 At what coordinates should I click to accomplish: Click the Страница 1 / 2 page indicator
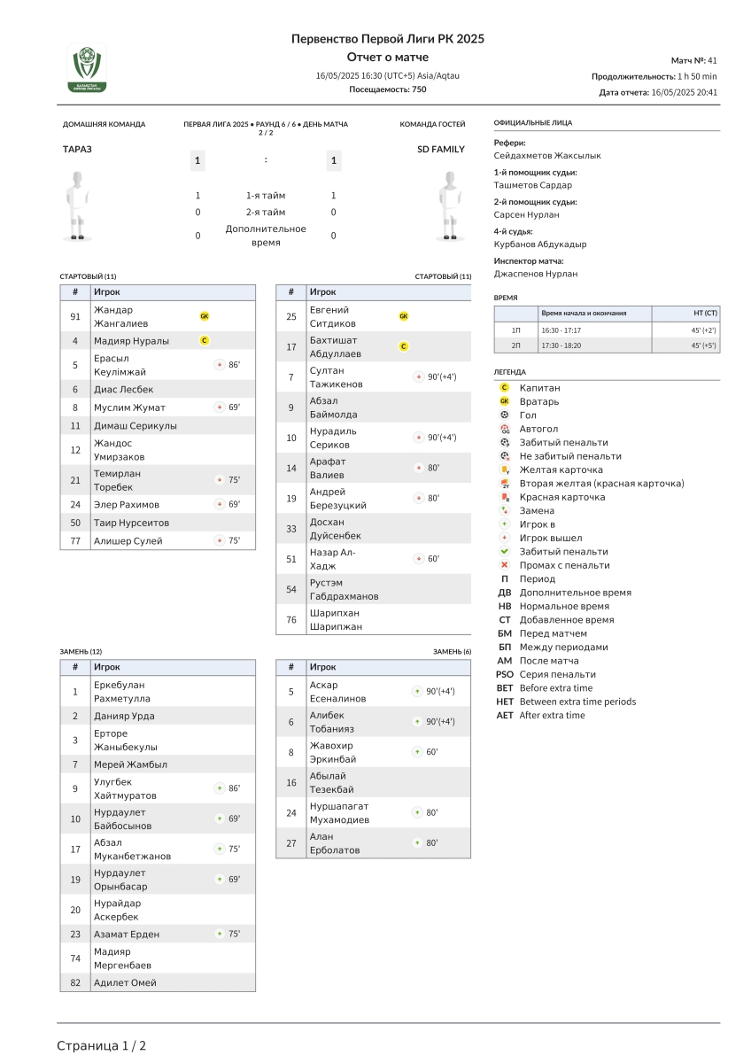click(101, 1046)
